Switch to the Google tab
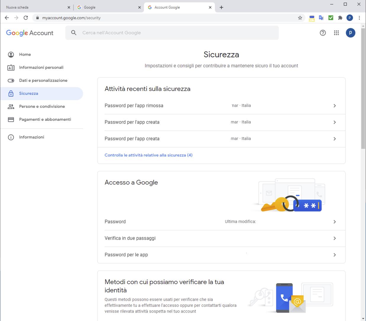366x321 pixels. 108,7
